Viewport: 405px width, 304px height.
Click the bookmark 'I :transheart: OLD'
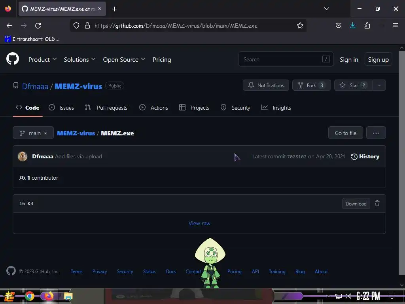point(32,39)
